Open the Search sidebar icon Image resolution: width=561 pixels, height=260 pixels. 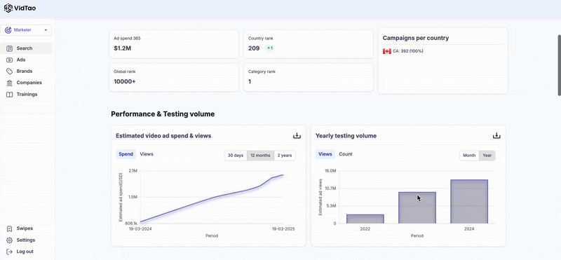(10, 48)
